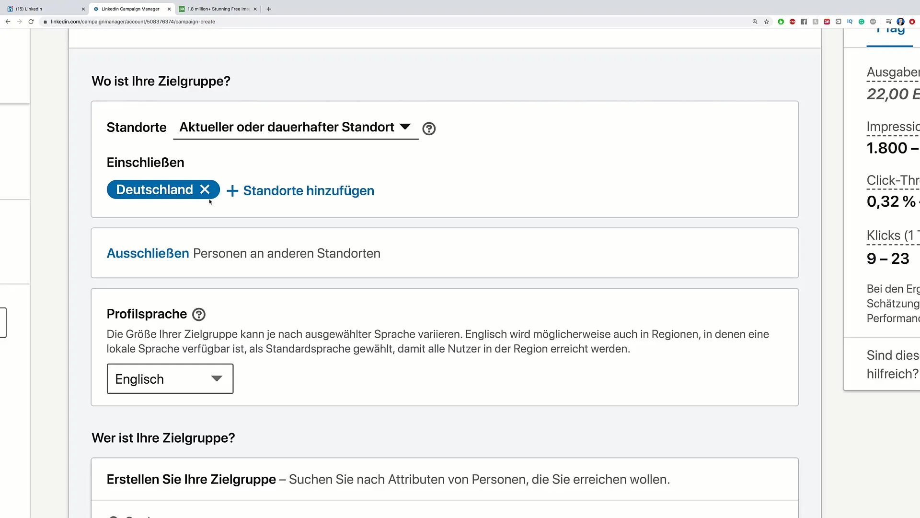920x518 pixels.
Task: Open help for Standorte setting
Action: click(429, 129)
